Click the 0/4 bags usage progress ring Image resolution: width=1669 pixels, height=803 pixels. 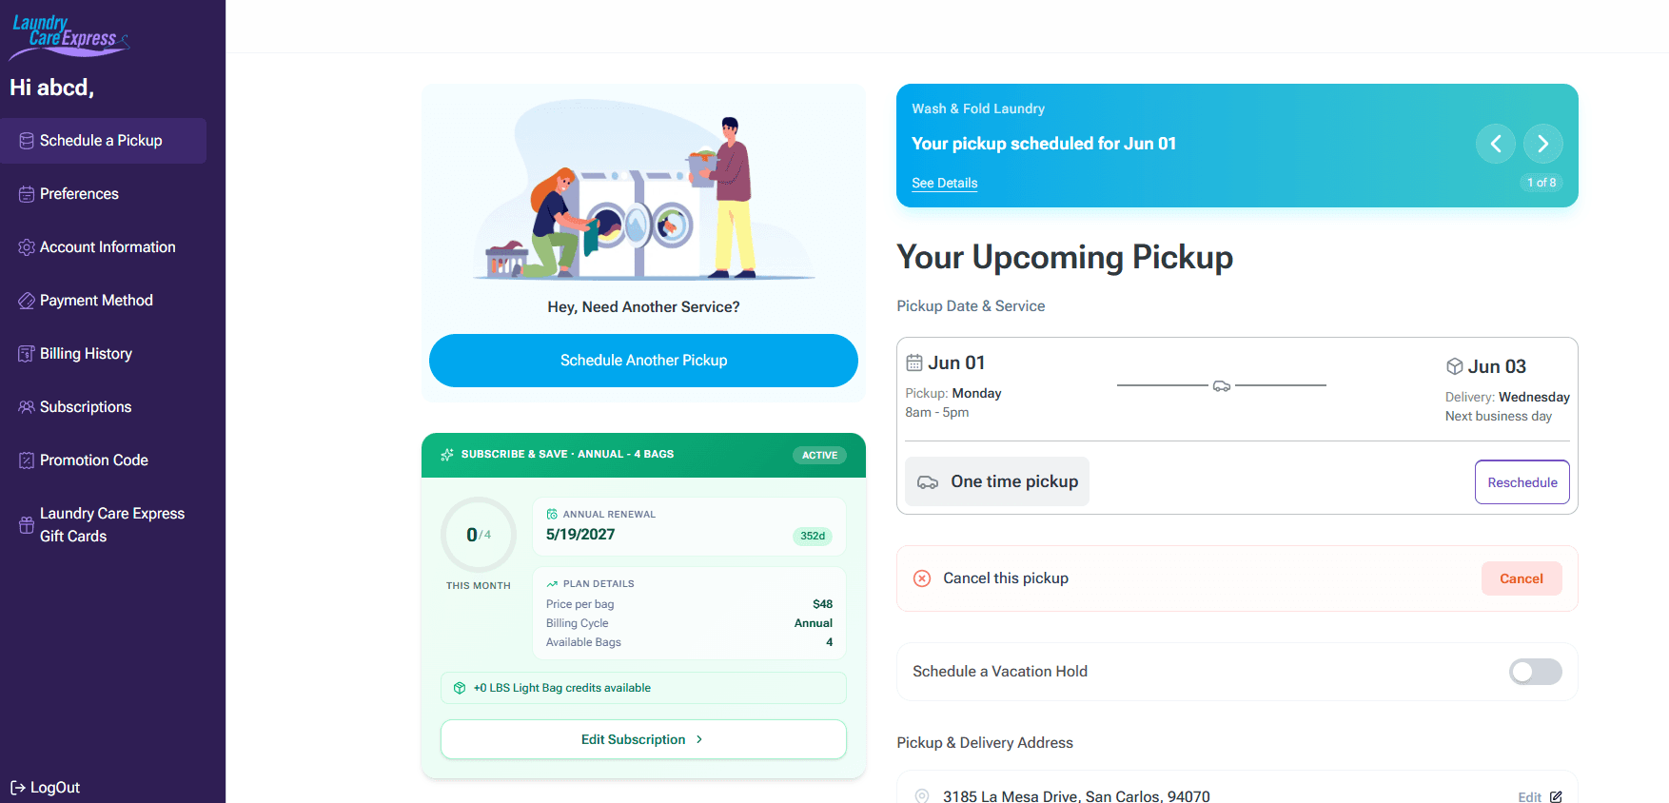(479, 535)
